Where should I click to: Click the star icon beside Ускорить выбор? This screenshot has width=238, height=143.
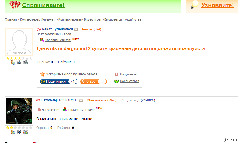click(x=43, y=74)
